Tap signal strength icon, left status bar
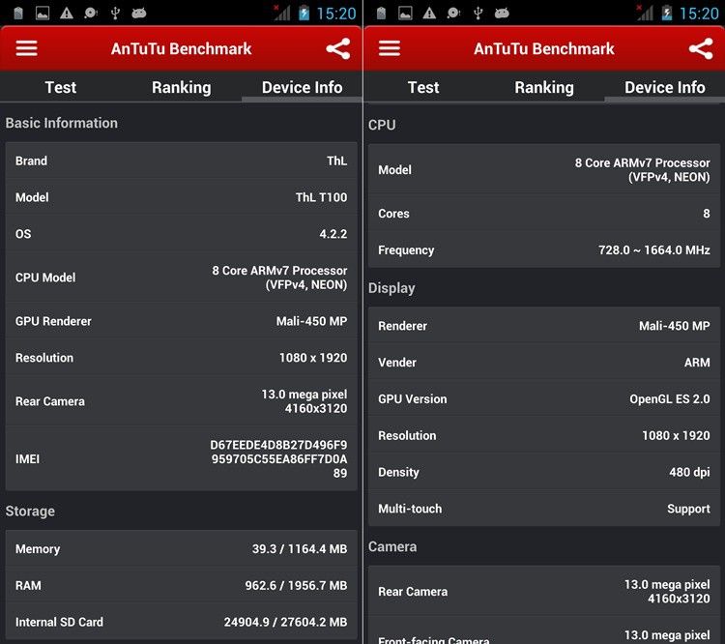The image size is (725, 644). [x=282, y=13]
